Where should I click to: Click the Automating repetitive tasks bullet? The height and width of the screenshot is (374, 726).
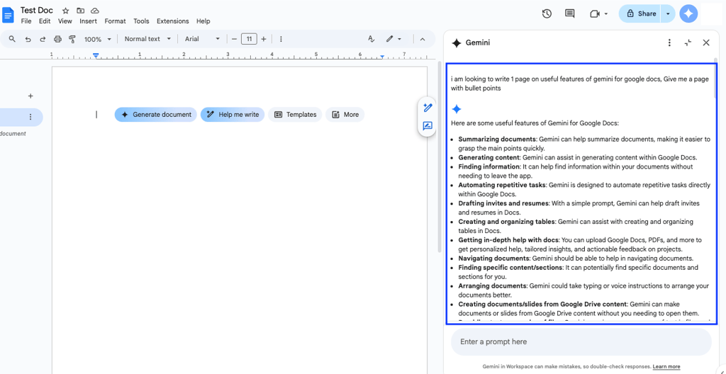[x=584, y=189]
